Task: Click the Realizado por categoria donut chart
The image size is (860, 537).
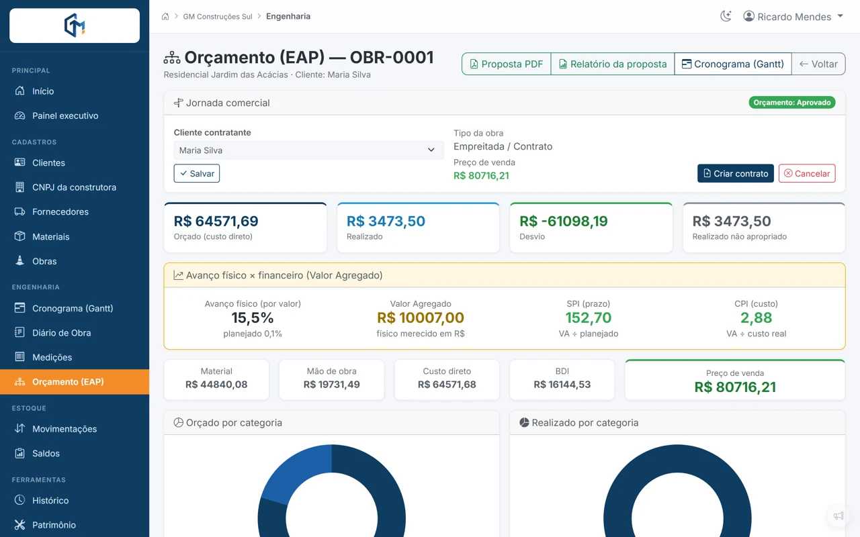Action: (677, 491)
